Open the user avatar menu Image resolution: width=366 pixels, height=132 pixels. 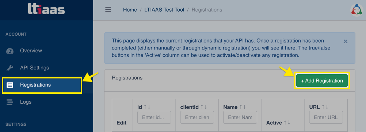357,10
